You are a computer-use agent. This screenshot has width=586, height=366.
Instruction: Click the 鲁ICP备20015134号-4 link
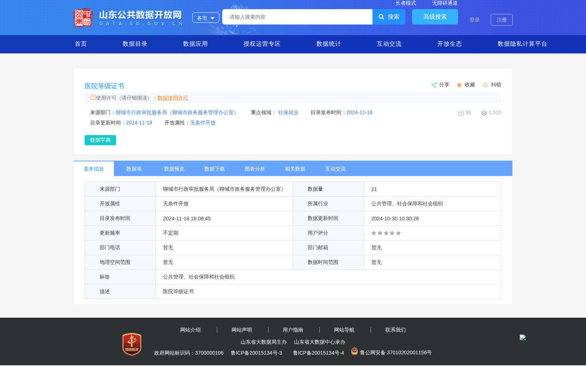click(x=319, y=353)
